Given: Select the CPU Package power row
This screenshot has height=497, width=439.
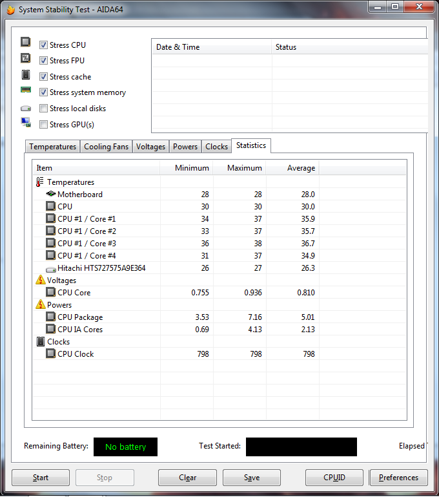Looking at the screenshot, I should tap(219, 317).
